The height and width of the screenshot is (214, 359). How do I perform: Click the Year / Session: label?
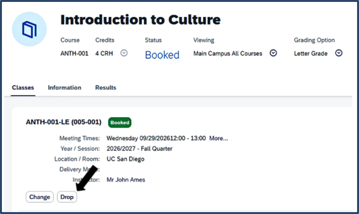[80, 149]
